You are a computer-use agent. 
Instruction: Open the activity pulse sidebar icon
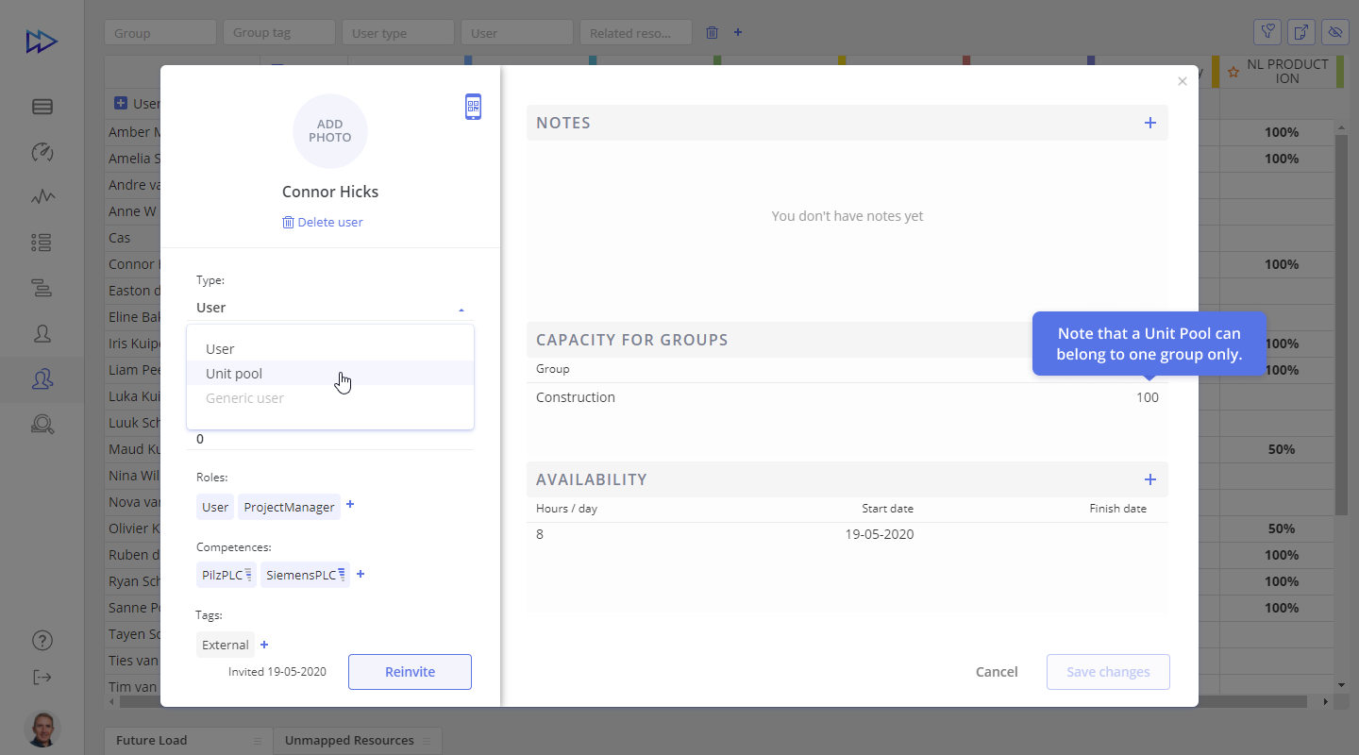[x=42, y=197]
